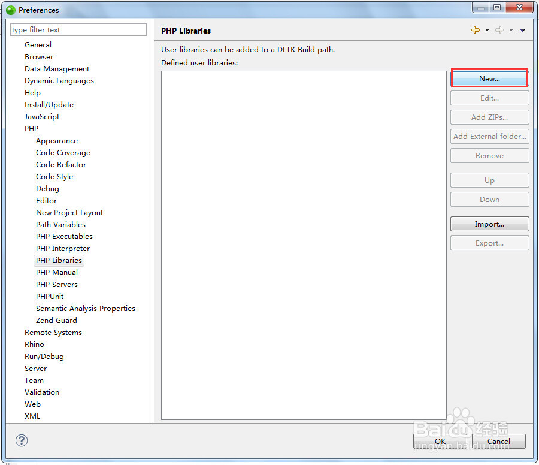Click the Import... button
The image size is (539, 465).
click(x=489, y=224)
